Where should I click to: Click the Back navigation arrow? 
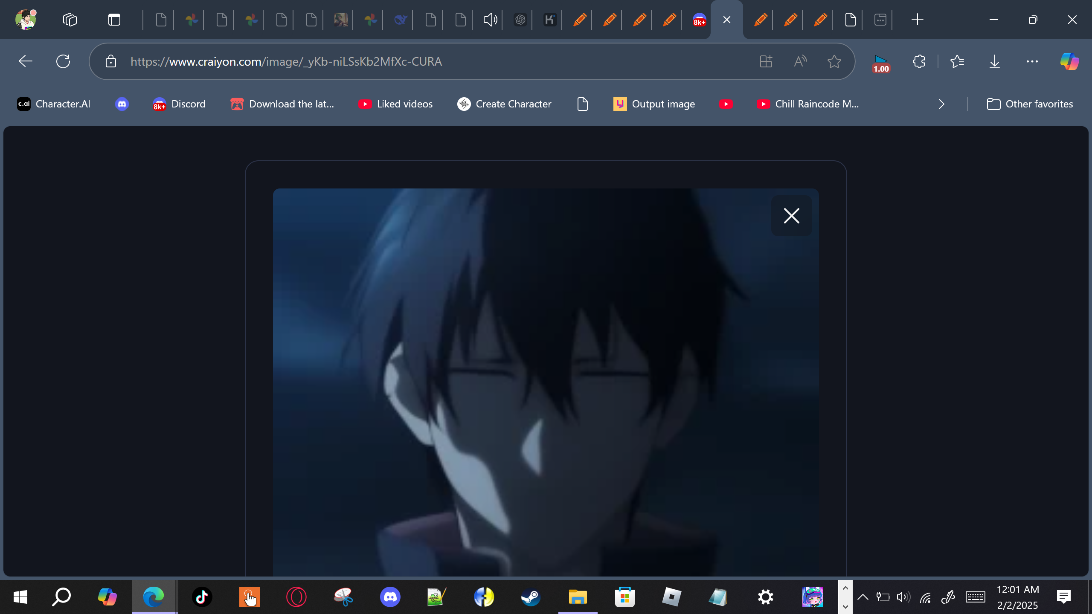point(26,61)
